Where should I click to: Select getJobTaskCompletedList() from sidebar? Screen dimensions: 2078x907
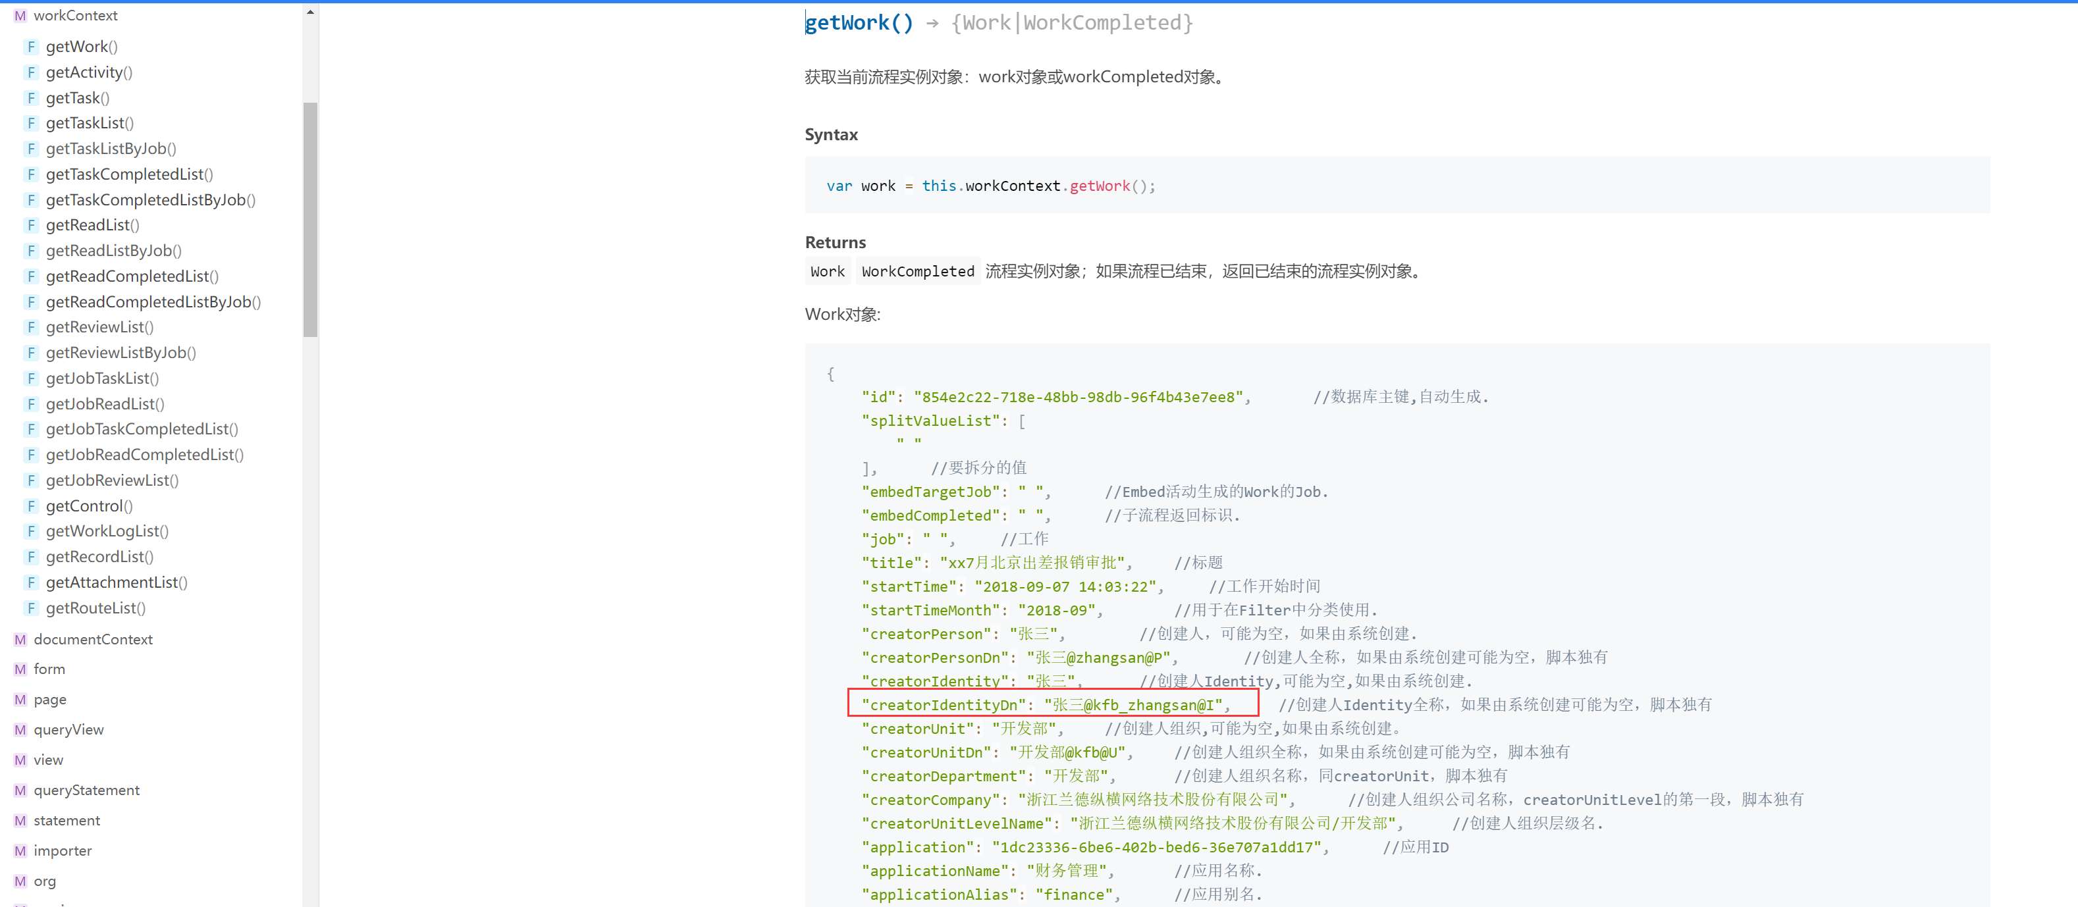[x=142, y=429]
